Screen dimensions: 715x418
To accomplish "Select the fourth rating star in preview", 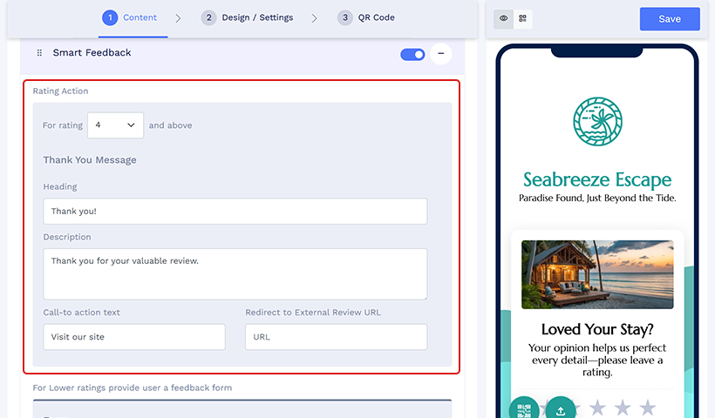I will click(x=623, y=407).
